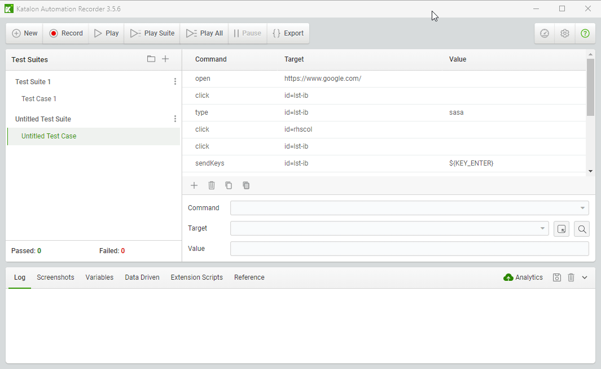Click the https://www.google.com/ target cell

click(323, 79)
